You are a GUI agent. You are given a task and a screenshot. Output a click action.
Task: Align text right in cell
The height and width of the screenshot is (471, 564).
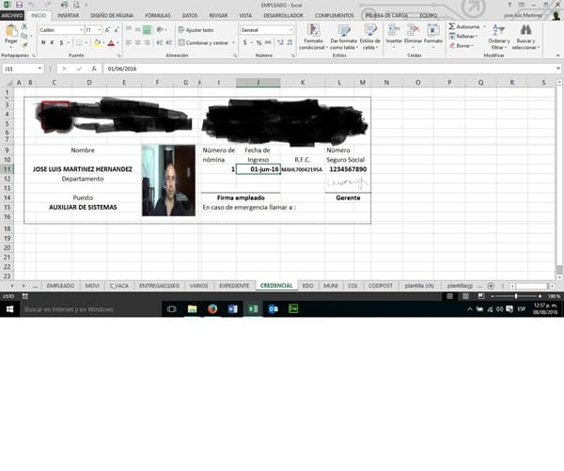click(147, 43)
